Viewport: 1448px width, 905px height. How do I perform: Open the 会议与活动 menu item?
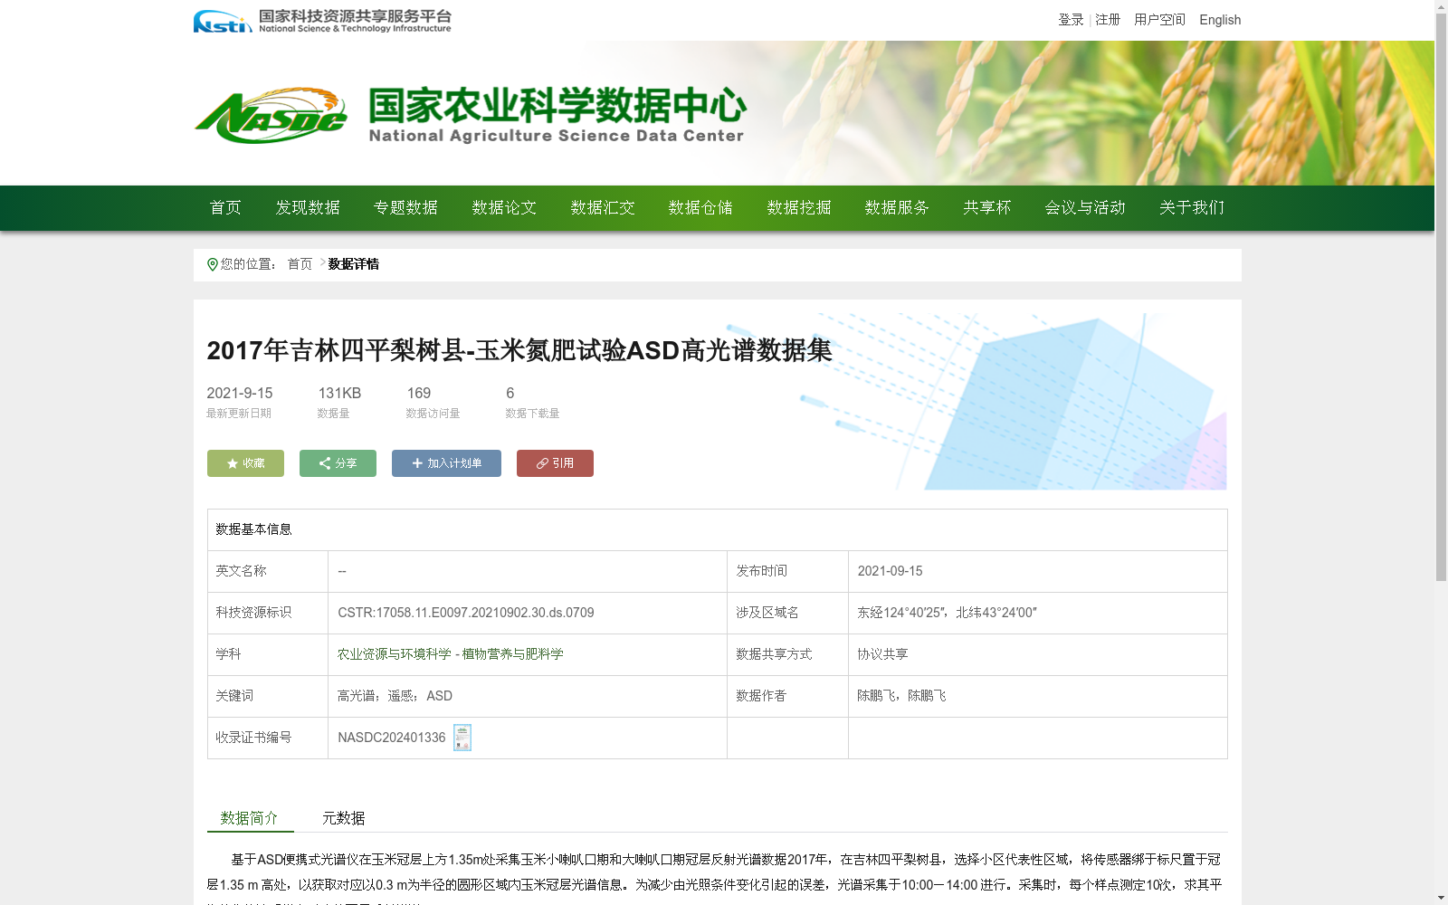click(x=1085, y=208)
